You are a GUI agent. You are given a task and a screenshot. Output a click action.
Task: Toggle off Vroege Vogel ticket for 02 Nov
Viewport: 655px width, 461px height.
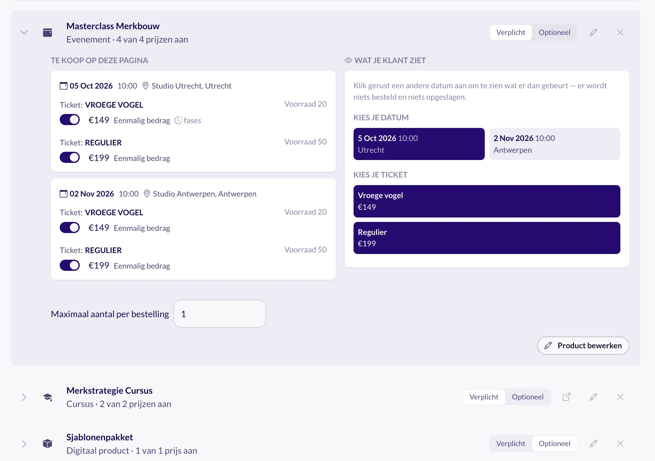pos(70,228)
